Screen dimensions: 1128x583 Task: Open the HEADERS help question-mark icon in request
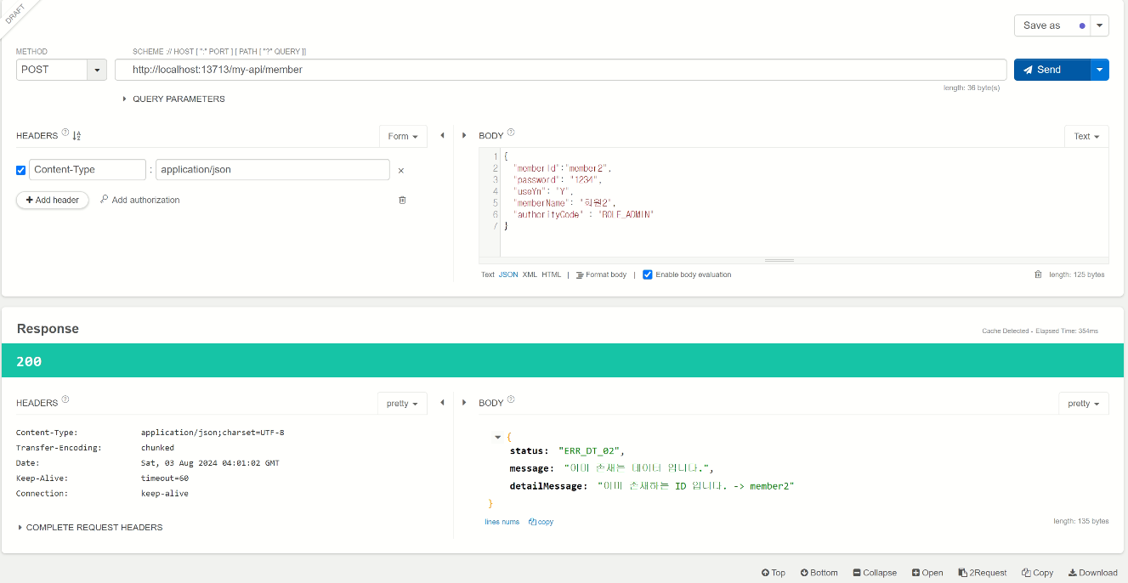(65, 133)
